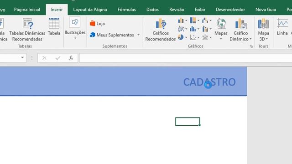292x164 pixels.
Task: Insert a line or area chart
Action: pos(181,29)
